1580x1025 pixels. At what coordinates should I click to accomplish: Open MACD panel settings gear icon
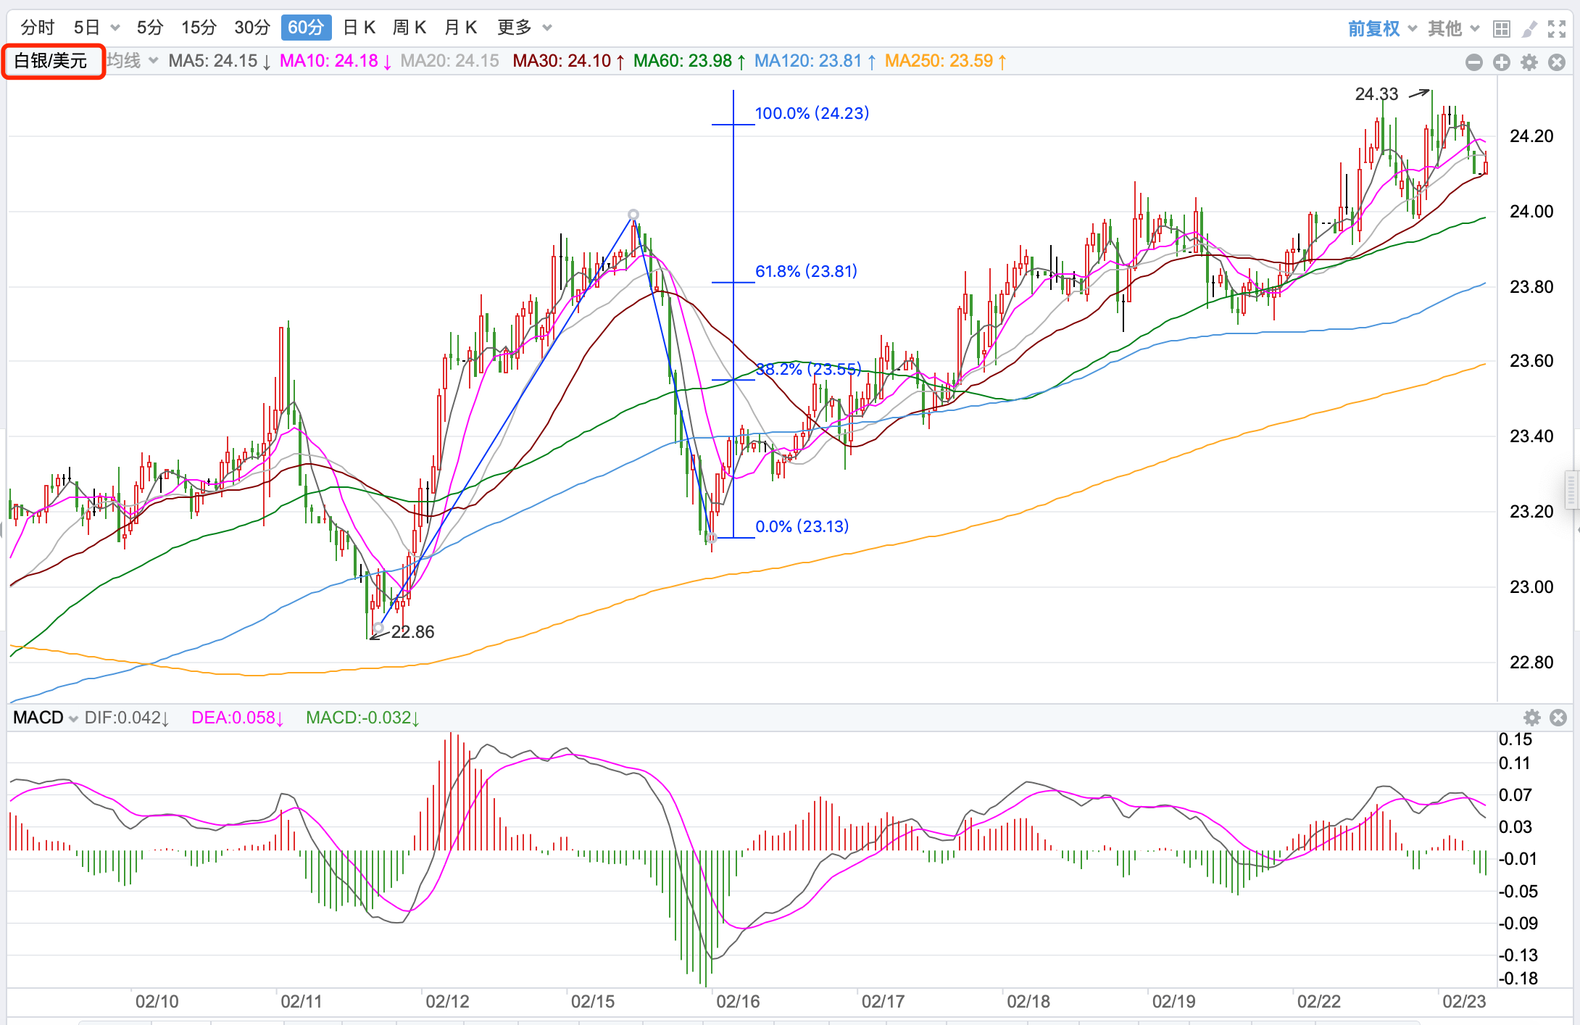[1532, 718]
